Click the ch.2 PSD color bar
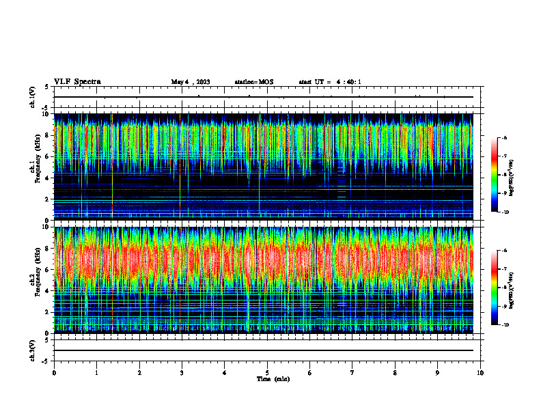 tap(495, 288)
